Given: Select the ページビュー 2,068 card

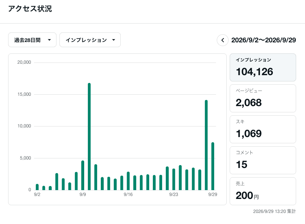Looking at the screenshot, I should (x=263, y=98).
